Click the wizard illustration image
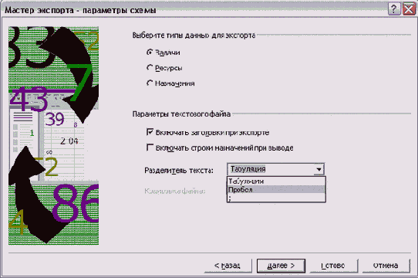Screen dimensions: 418x278 (x=53, y=135)
